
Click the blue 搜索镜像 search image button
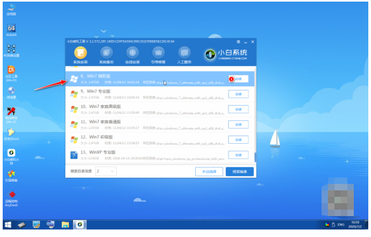click(240, 172)
